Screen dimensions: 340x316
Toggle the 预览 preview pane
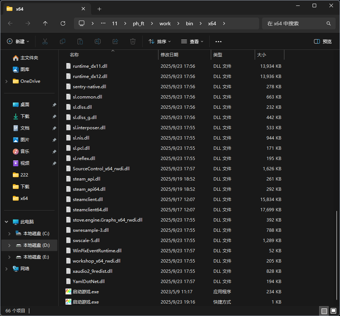coord(323,41)
